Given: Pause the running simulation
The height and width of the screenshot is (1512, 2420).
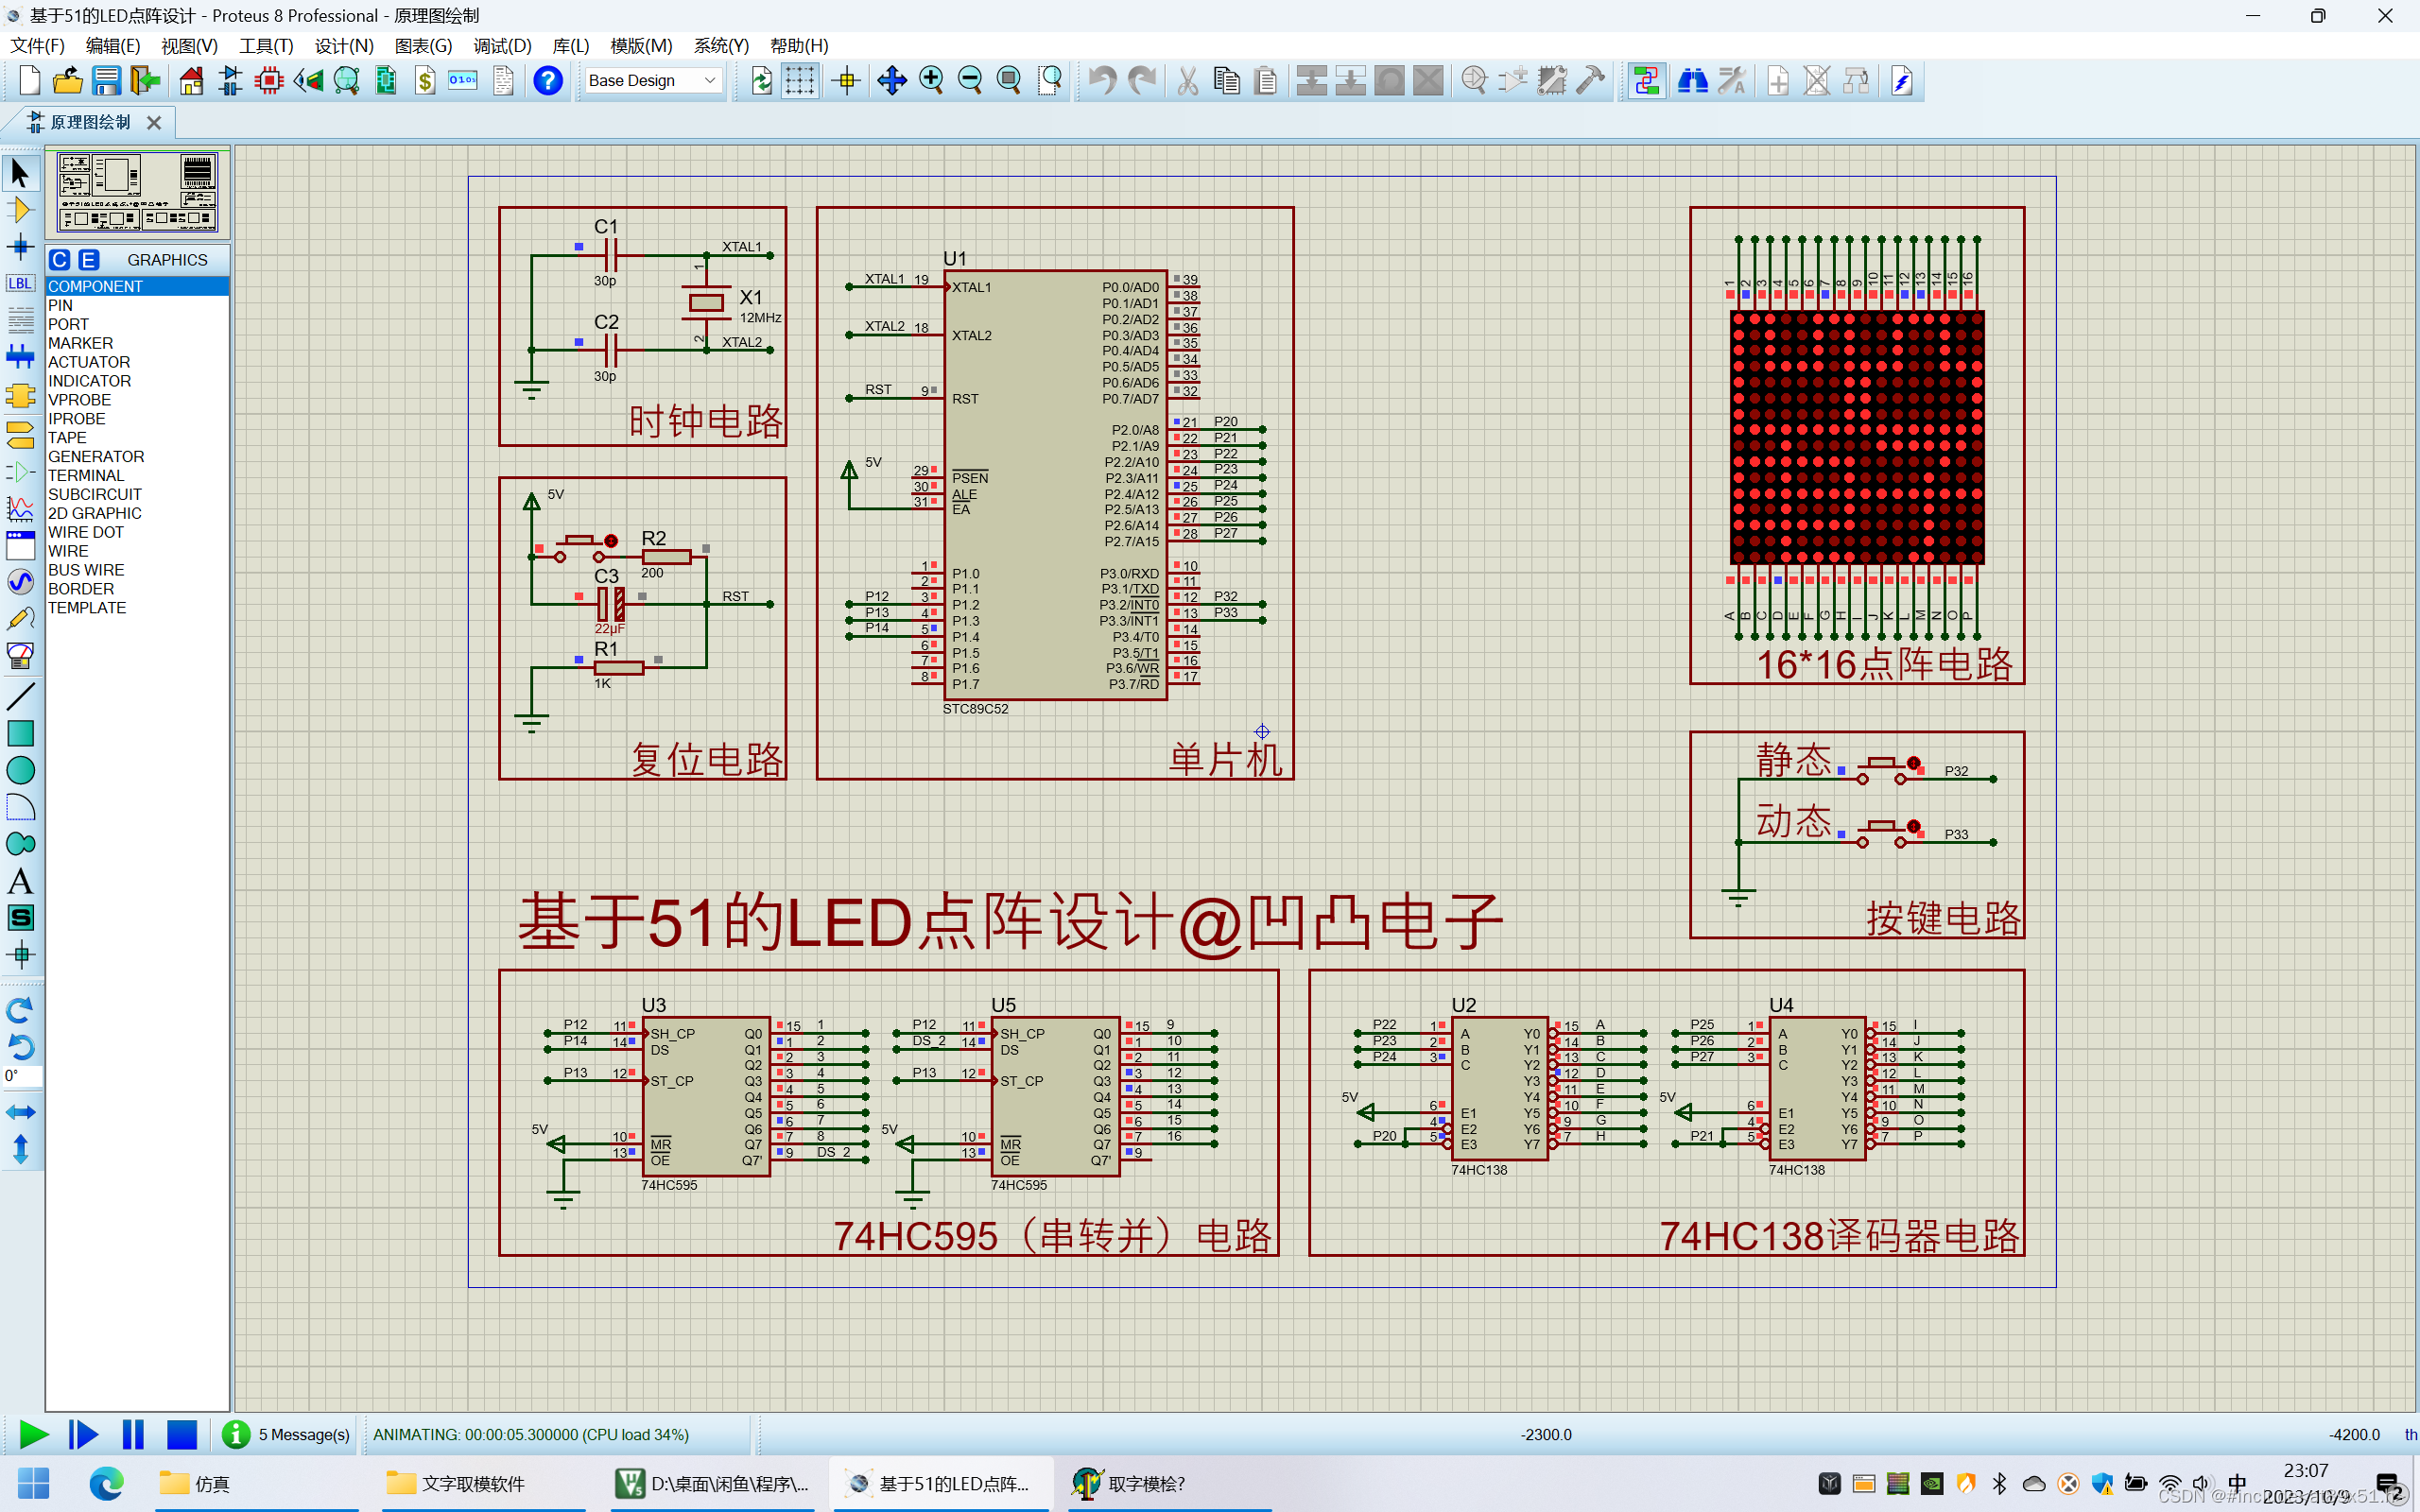Looking at the screenshot, I should pos(133,1434).
